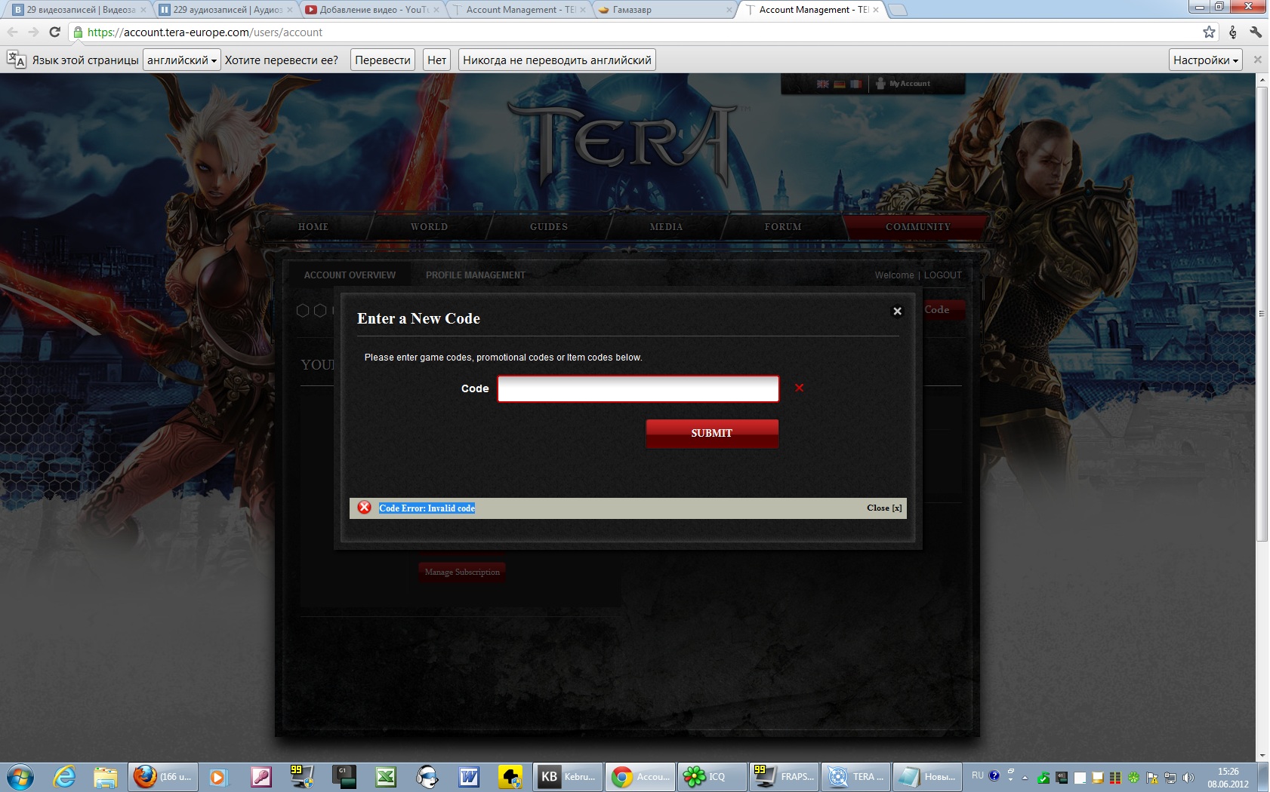This screenshot has height=792, width=1270.
Task: Click the red Code button behind the dialog
Action: pos(942,310)
